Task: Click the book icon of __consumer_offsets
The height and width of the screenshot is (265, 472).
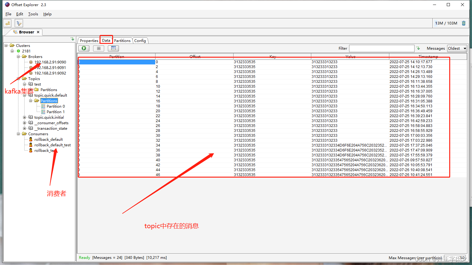Action: 31,123
